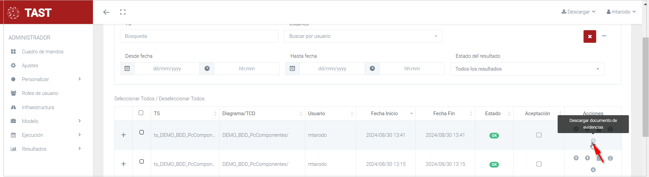Open the Descargar menu
649x177 pixels.
coord(578,12)
